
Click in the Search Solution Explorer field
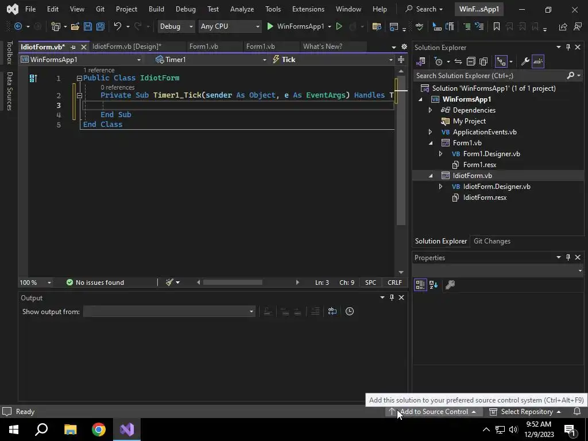pos(490,76)
